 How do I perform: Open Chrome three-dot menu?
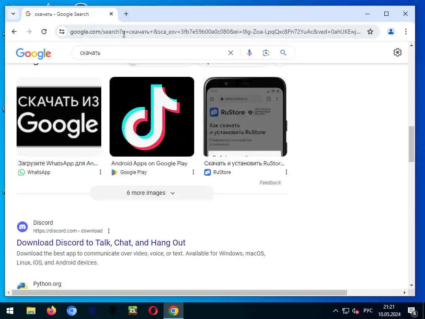406,32
